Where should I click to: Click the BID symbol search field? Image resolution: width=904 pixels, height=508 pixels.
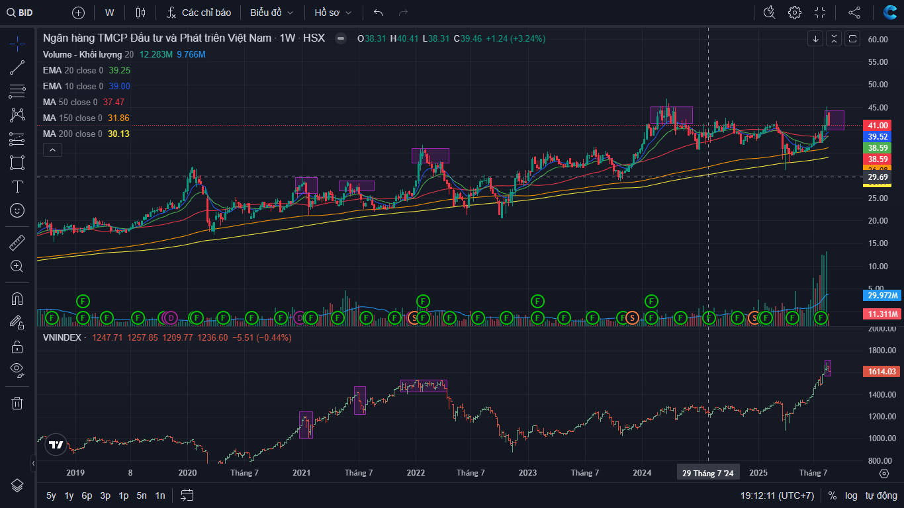pyautogui.click(x=26, y=13)
